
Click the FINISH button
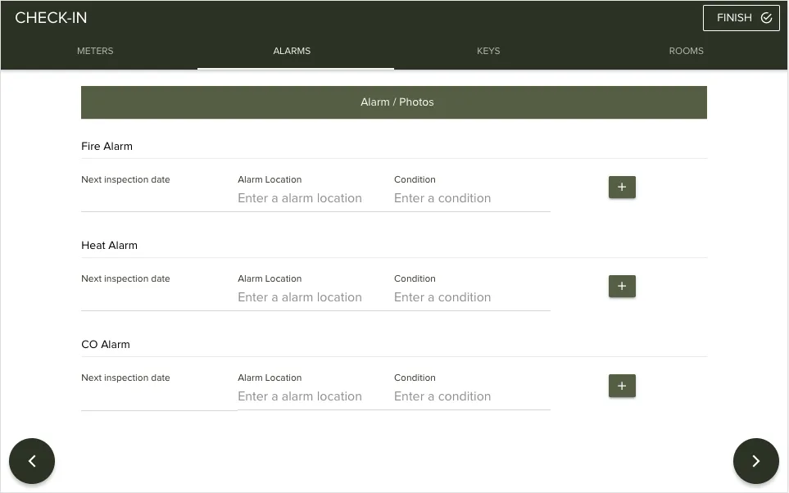pyautogui.click(x=741, y=18)
